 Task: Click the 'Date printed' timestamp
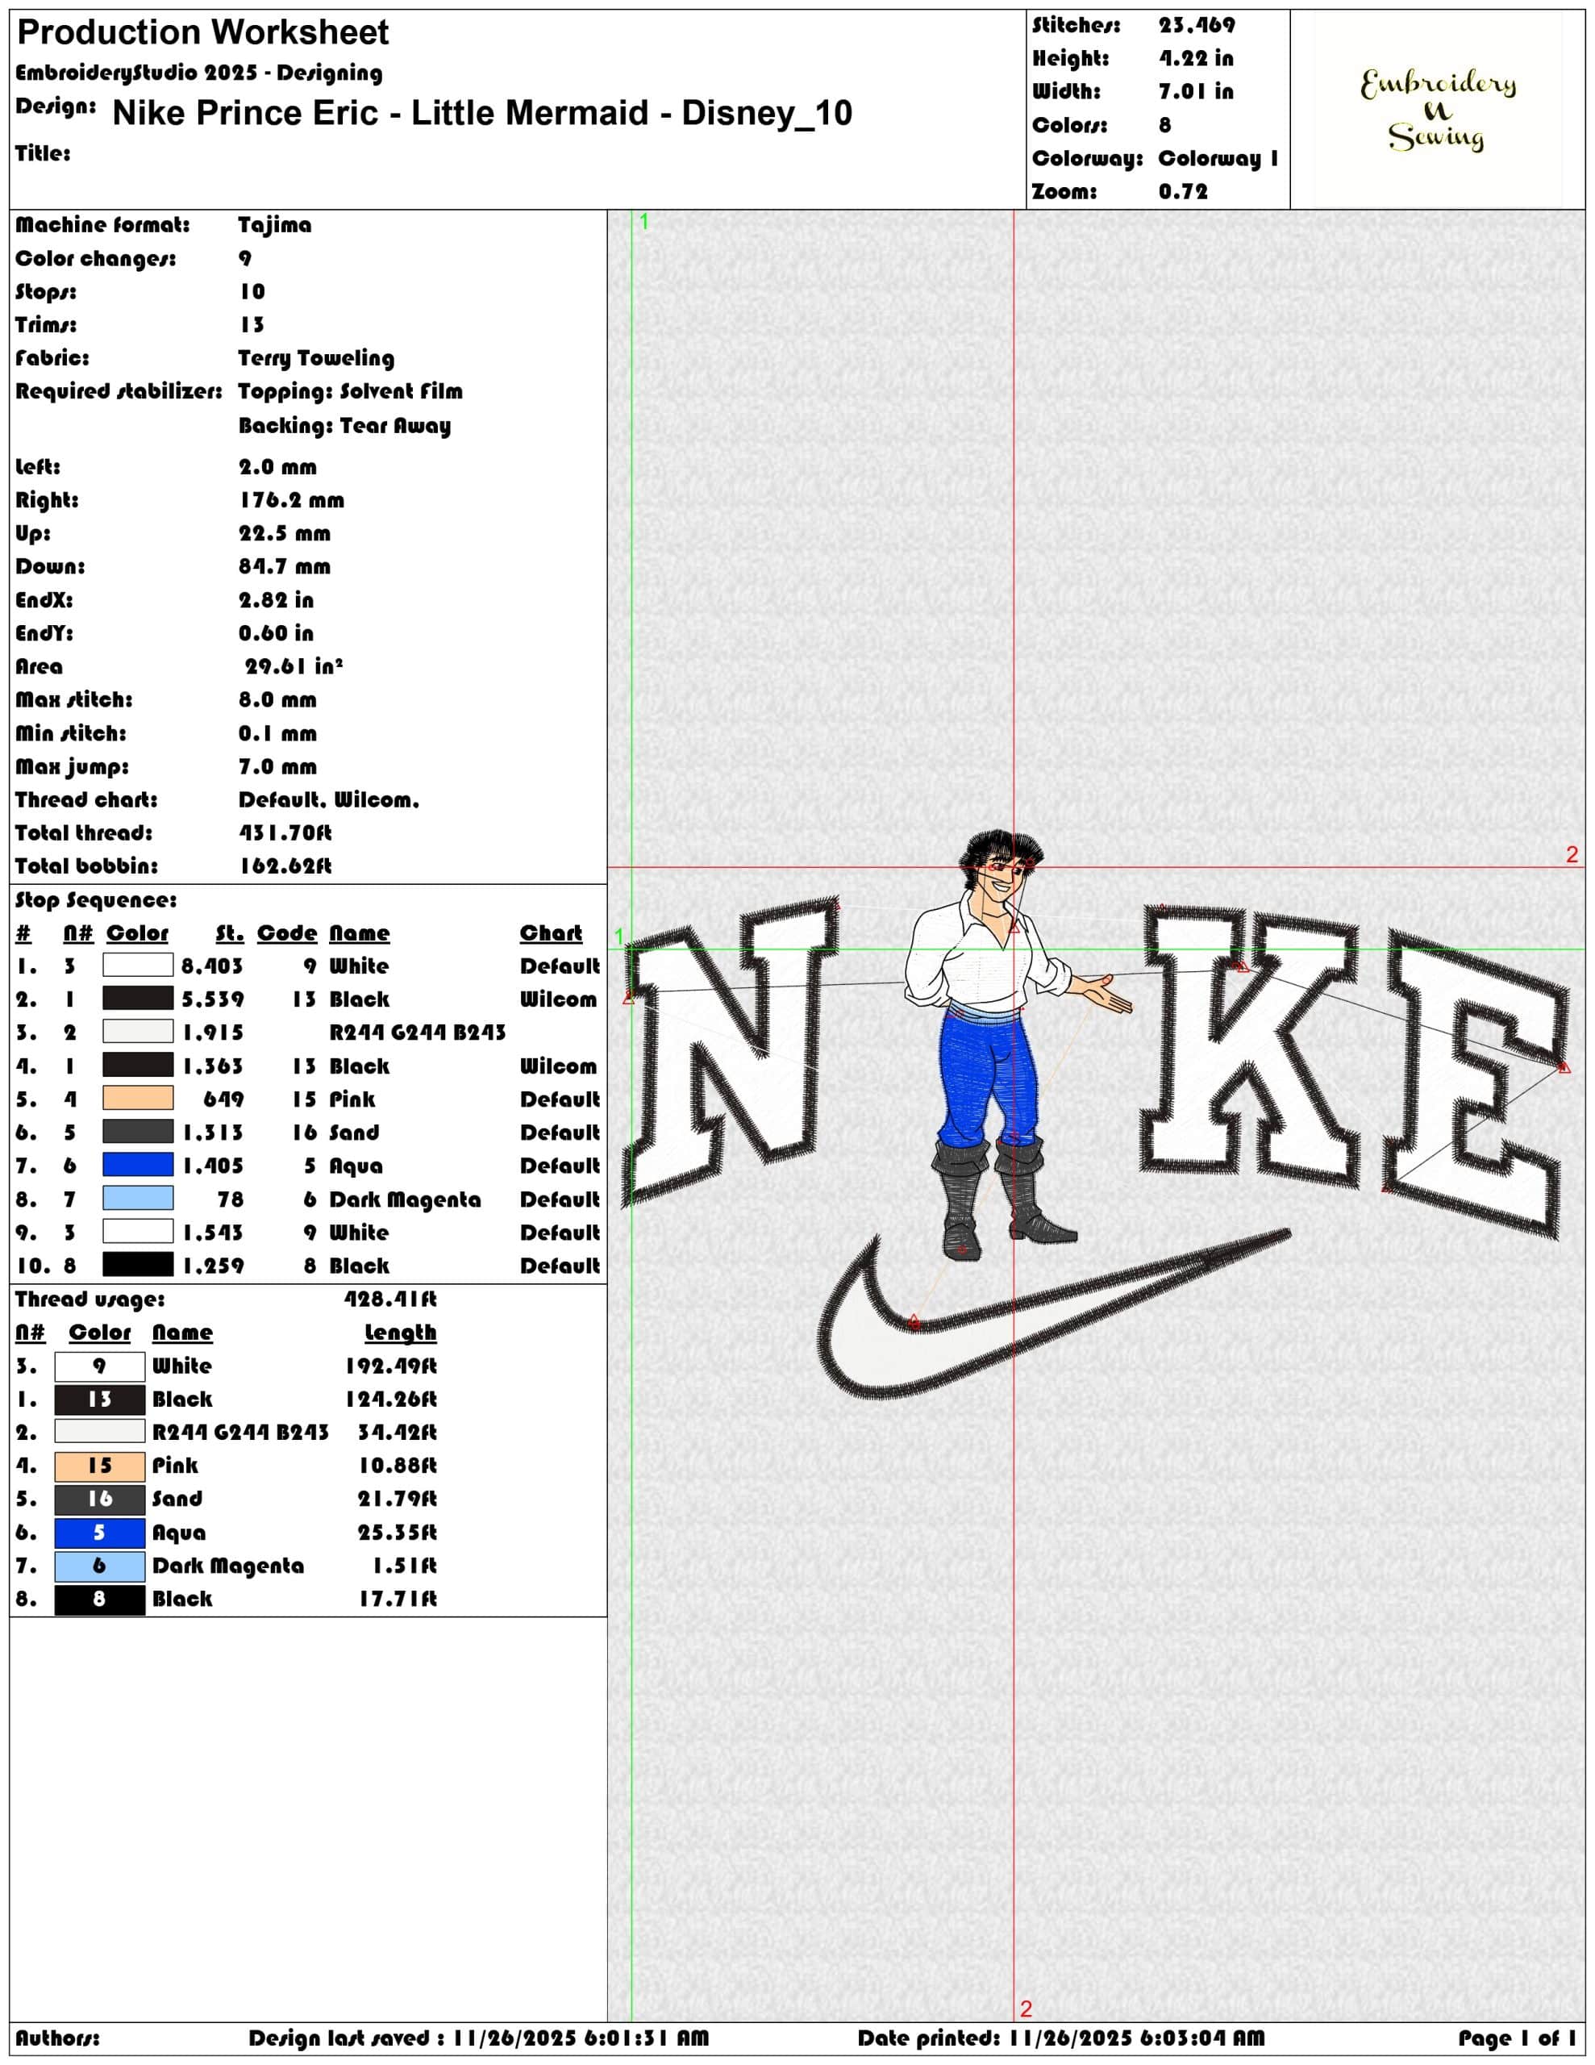click(x=1061, y=2038)
